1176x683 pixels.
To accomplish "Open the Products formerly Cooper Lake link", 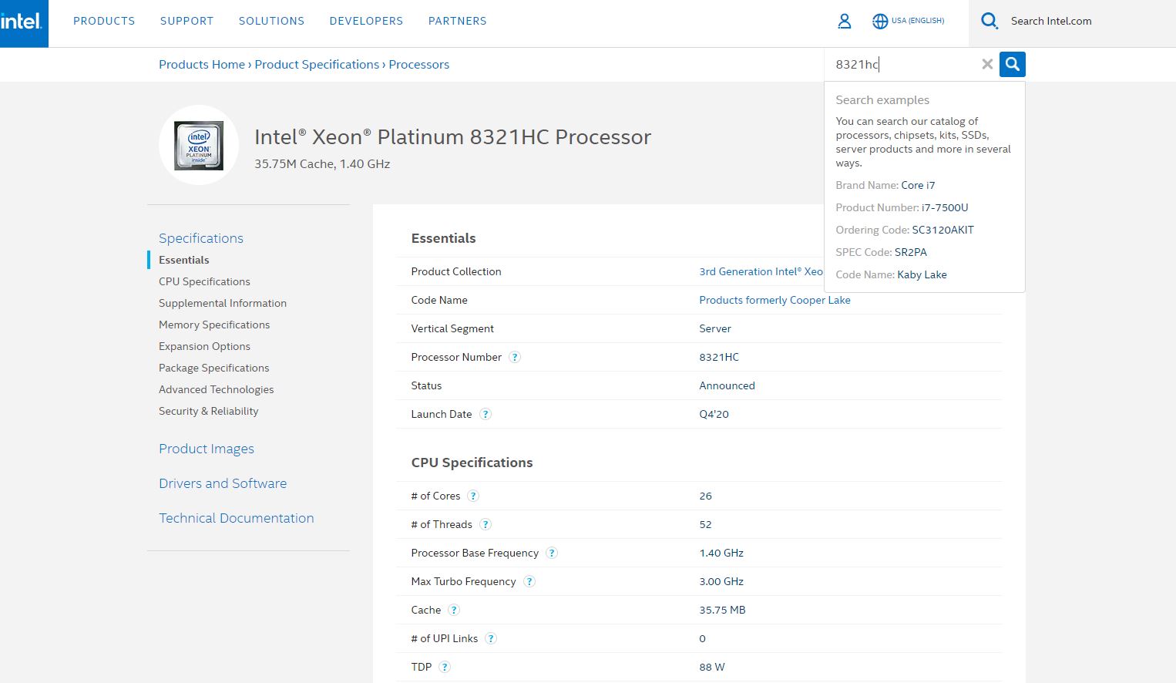I will [x=774, y=300].
